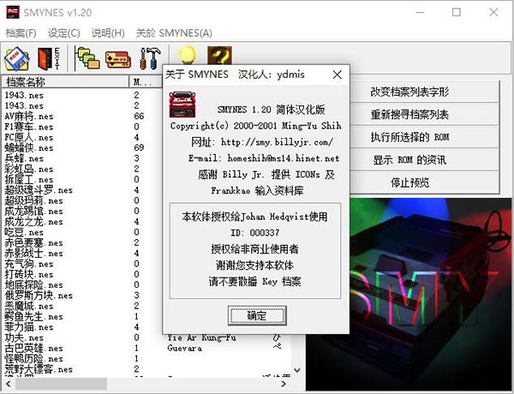514x394 pixels.
Task: Click the SMYNES app icon in title bar
Action: click(13, 13)
